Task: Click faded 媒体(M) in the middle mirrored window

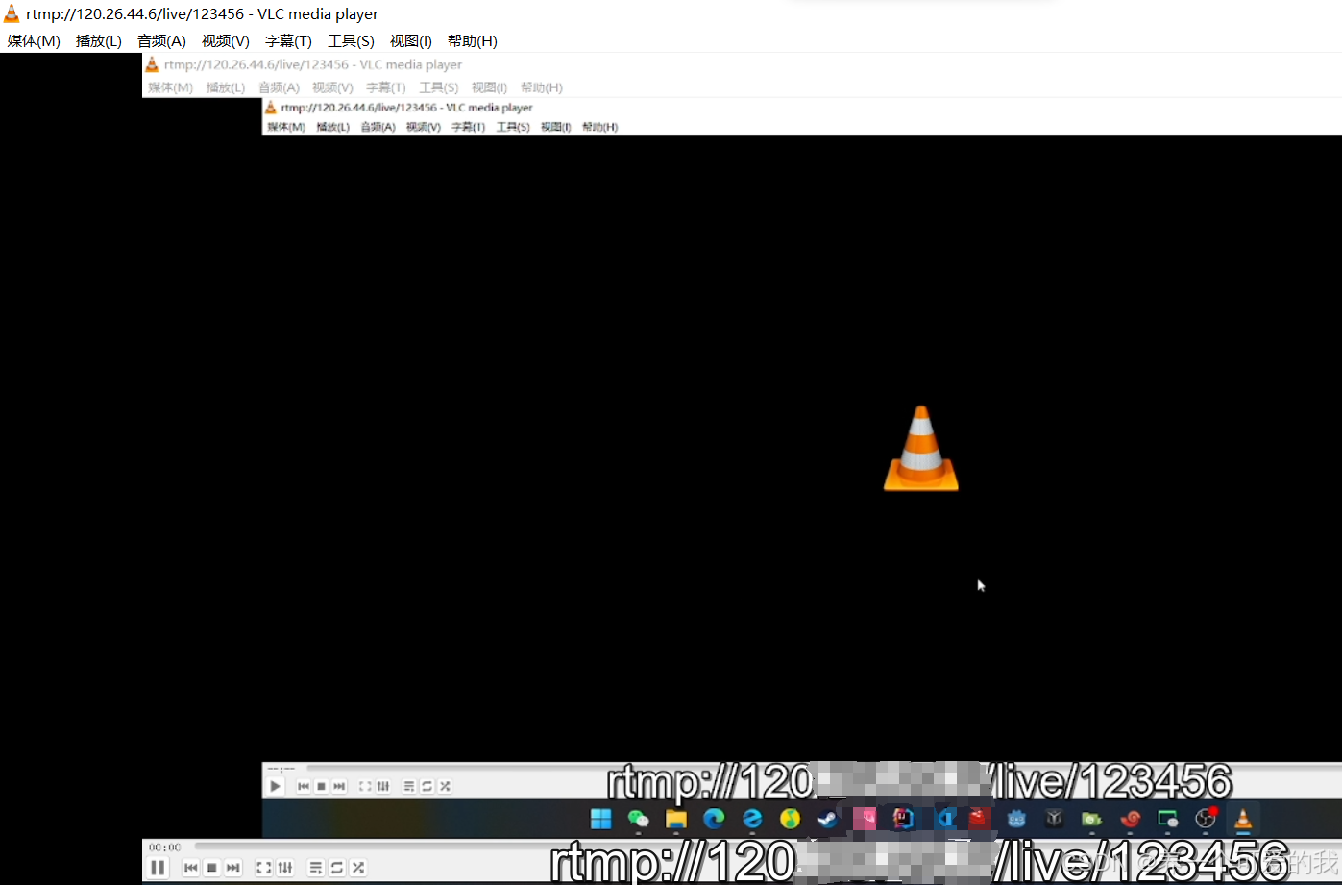Action: pyautogui.click(x=171, y=87)
